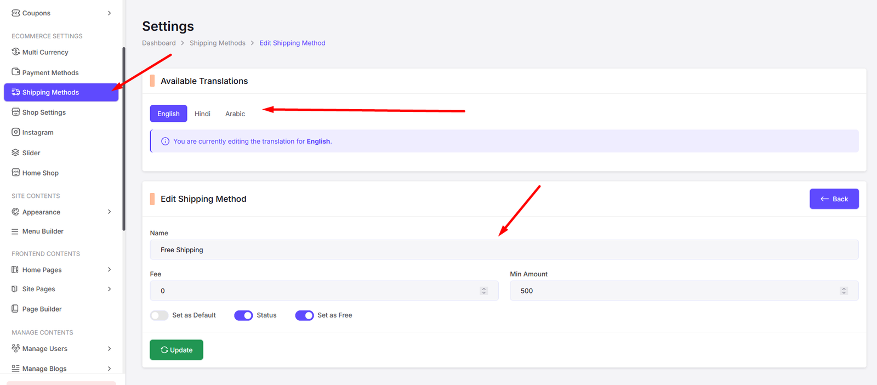This screenshot has height=385, width=877.
Task: Click the Multi Currency sidebar icon
Action: (x=15, y=52)
